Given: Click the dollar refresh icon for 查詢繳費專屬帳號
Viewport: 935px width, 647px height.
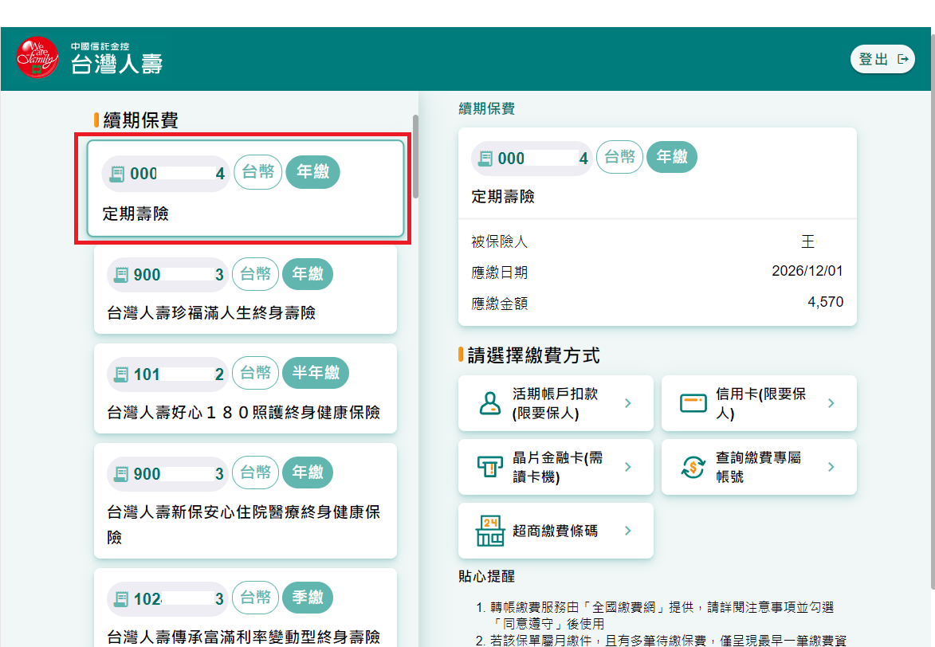Looking at the screenshot, I should 693,467.
